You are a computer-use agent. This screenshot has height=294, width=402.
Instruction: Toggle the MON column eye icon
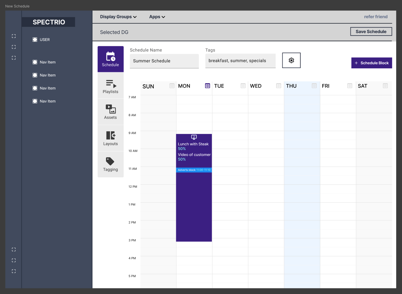[x=208, y=86]
